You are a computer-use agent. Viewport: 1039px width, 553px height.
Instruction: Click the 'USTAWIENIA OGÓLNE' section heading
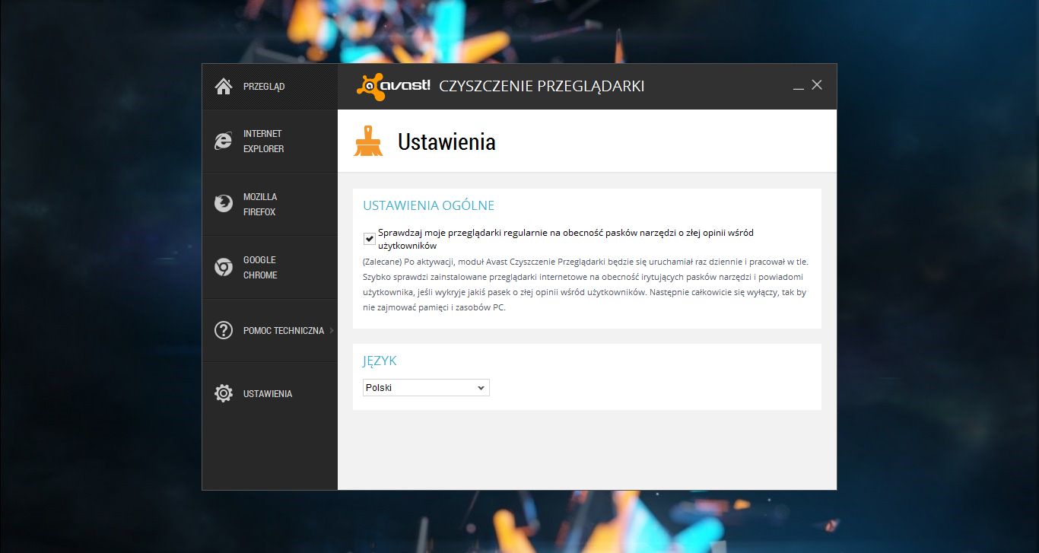click(429, 205)
